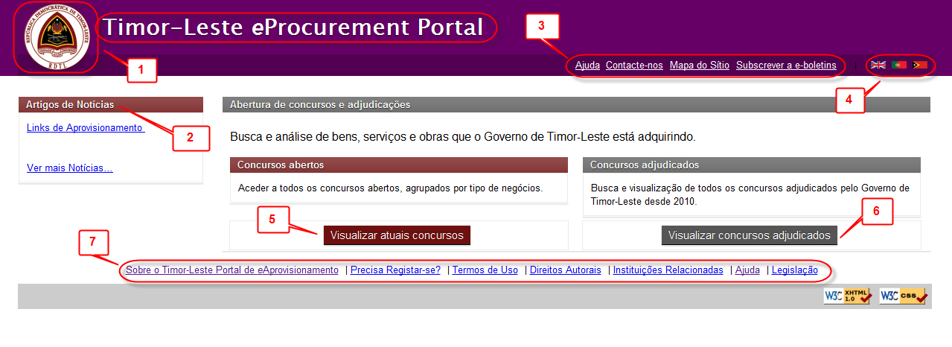Viewport: 952px width, 347px height.
Task: Open Instituições Relacionadas footer link
Action: [x=668, y=270]
